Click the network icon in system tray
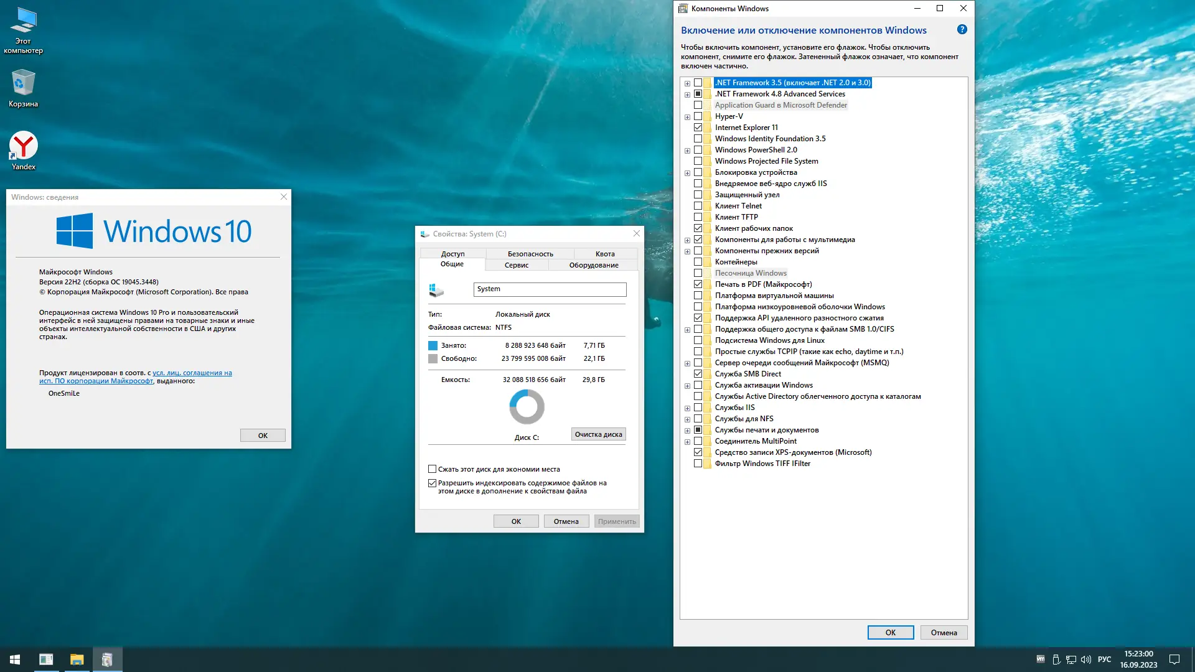 coord(1071,660)
